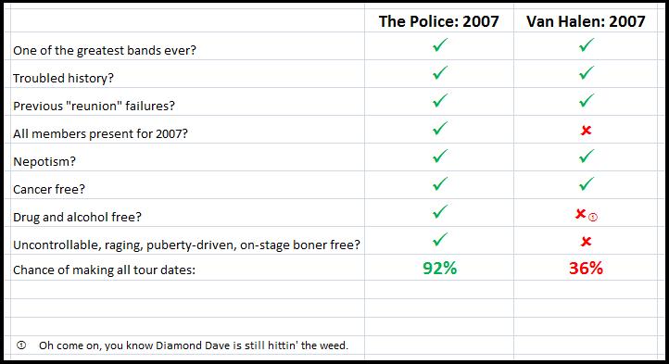
Task: Select the 'One of the greatest bands ever?' cell
Action: [x=187, y=46]
